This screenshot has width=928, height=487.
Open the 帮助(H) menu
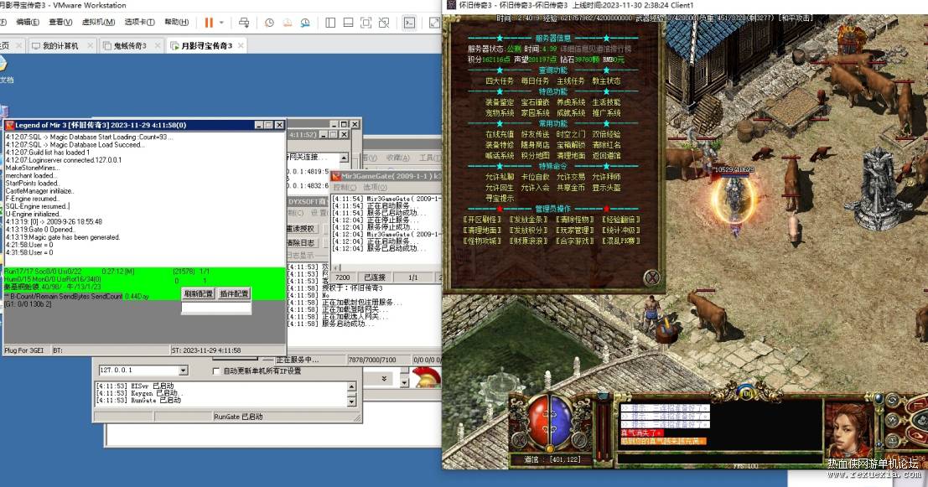click(x=176, y=22)
